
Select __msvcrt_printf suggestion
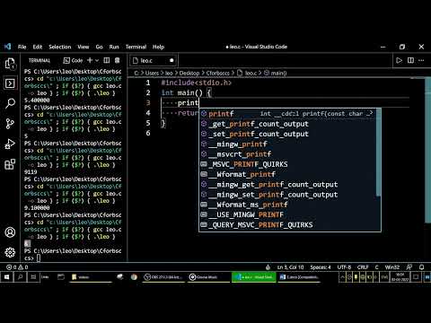pyautogui.click(x=287, y=154)
